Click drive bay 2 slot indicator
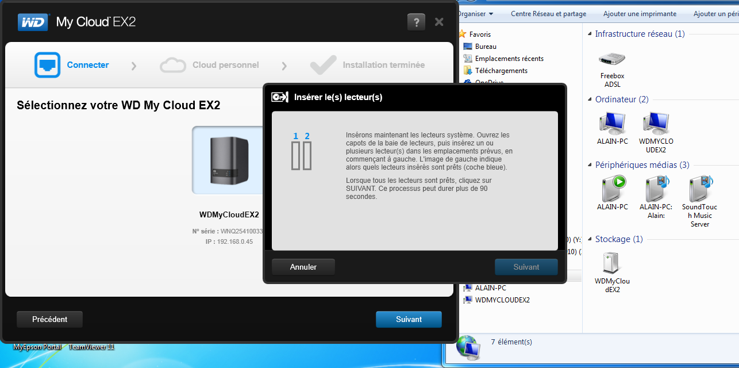This screenshot has height=368, width=739. (x=307, y=155)
